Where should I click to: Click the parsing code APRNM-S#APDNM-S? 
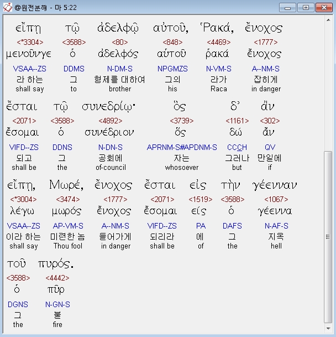182,147
